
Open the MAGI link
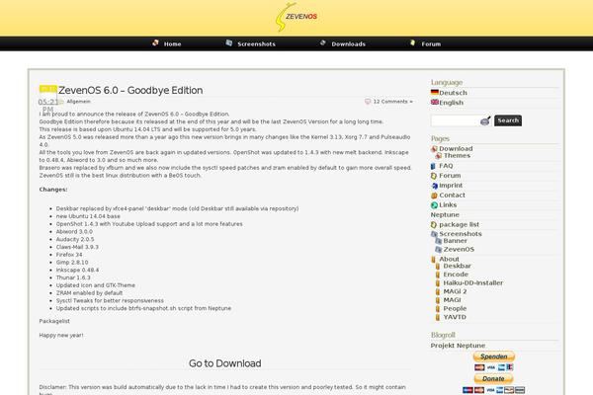[453, 300]
